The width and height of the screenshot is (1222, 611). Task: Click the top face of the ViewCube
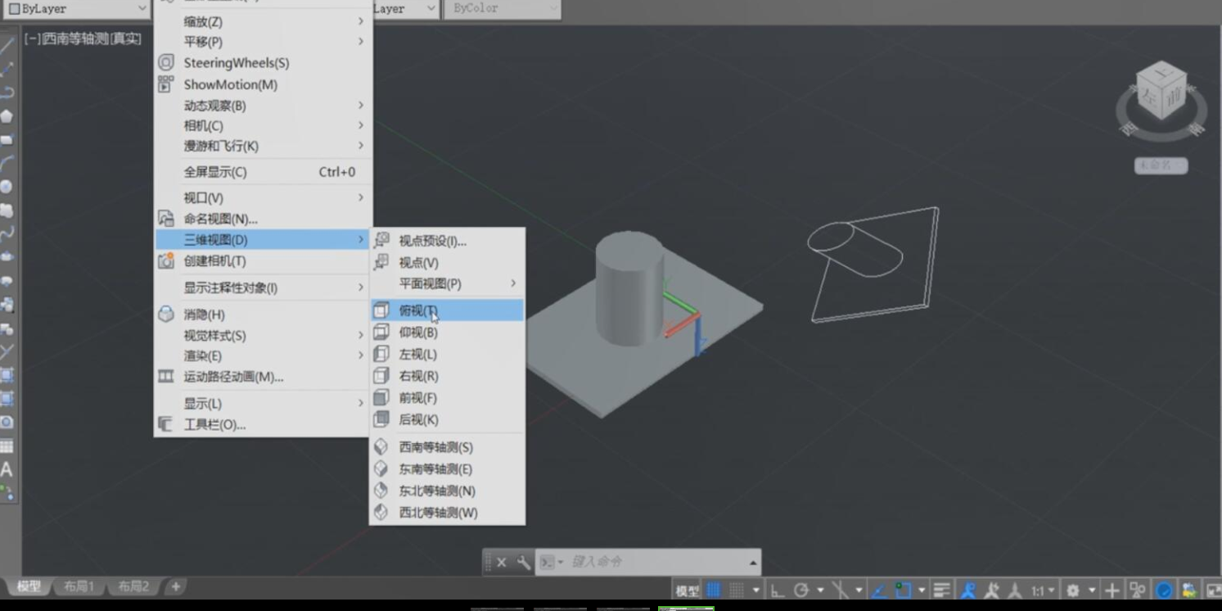click(x=1162, y=75)
